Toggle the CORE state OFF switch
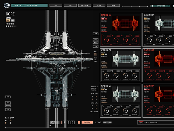174x131 pixels. pyautogui.click(x=8, y=20)
